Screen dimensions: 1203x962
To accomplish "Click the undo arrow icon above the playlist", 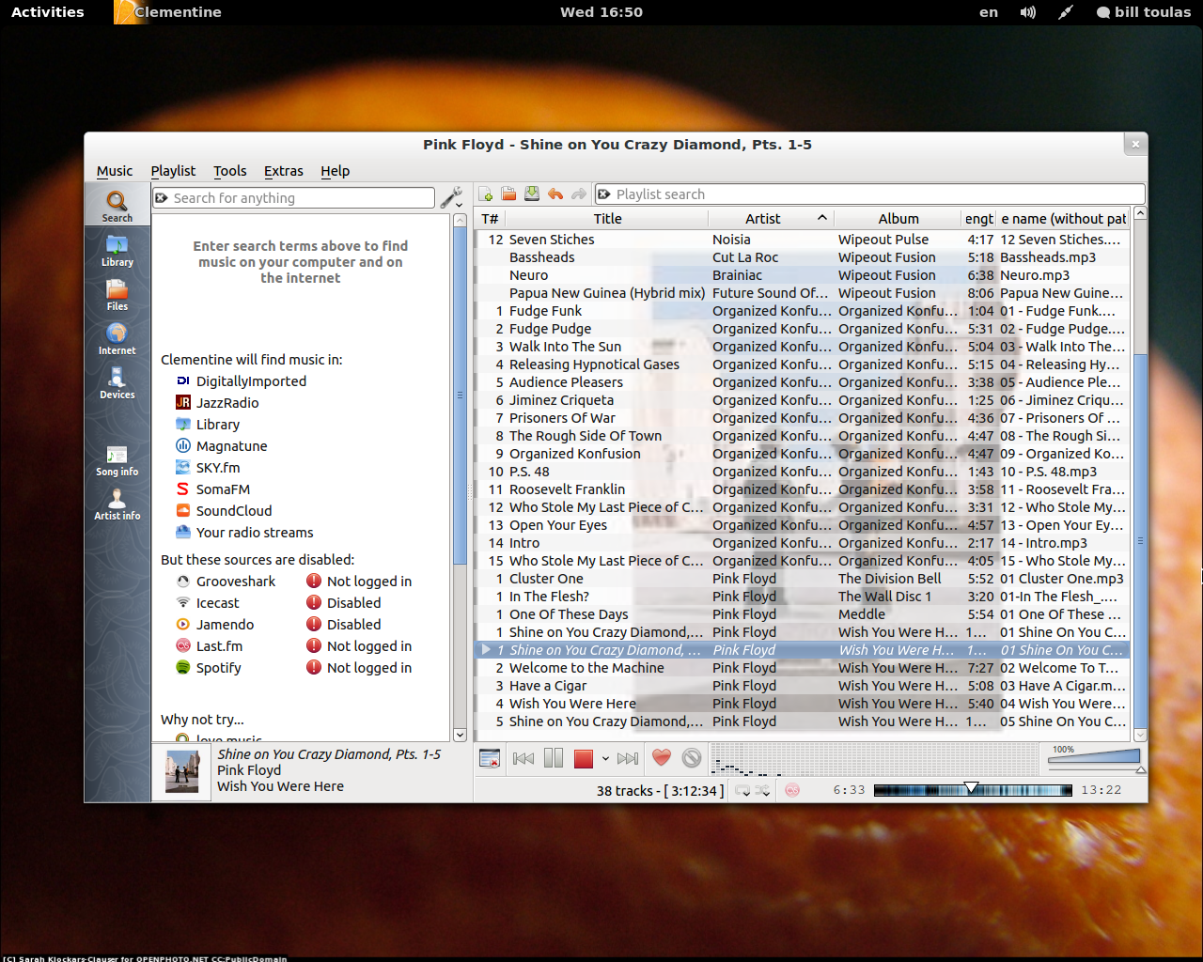I will 555,194.
